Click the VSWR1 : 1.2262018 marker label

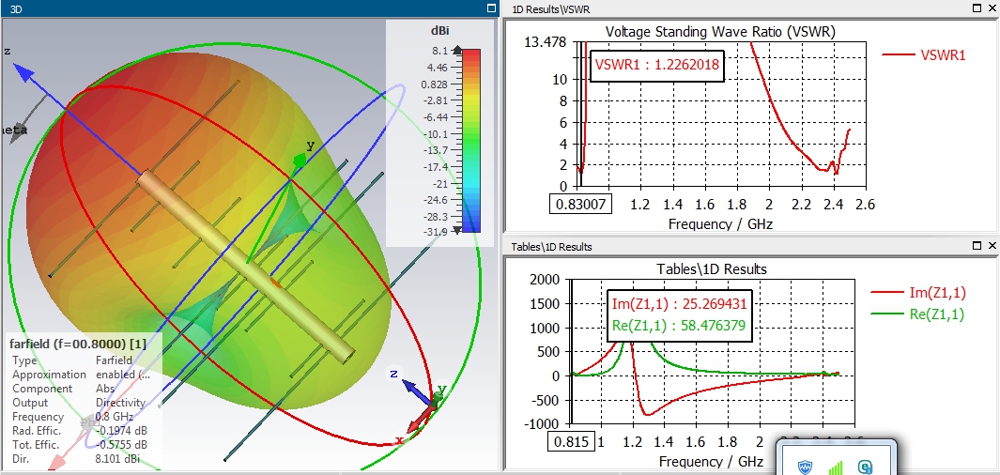click(x=657, y=65)
